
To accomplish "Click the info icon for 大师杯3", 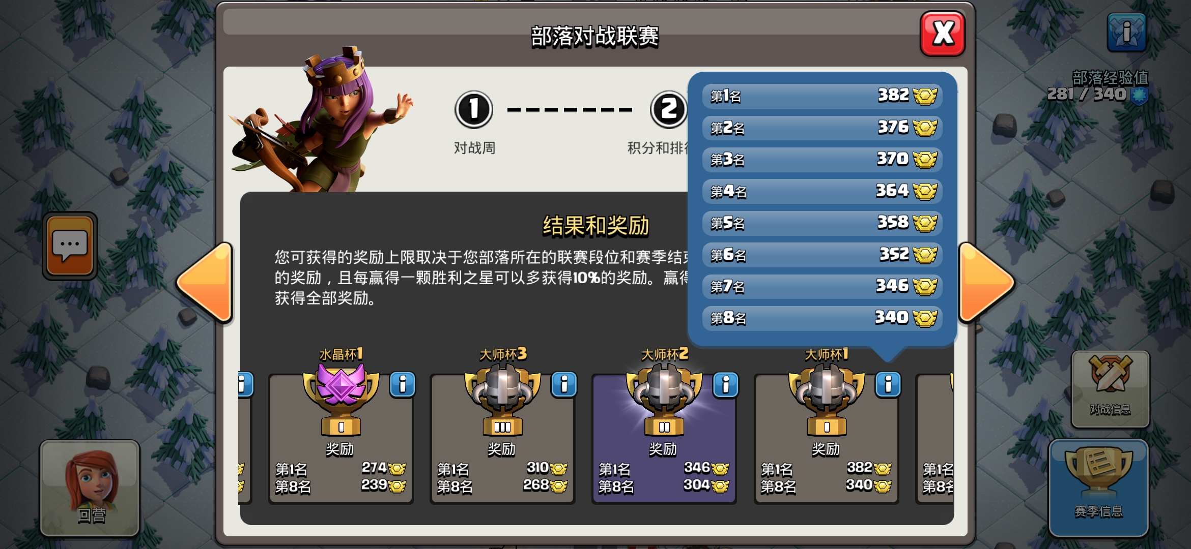I will click(564, 385).
